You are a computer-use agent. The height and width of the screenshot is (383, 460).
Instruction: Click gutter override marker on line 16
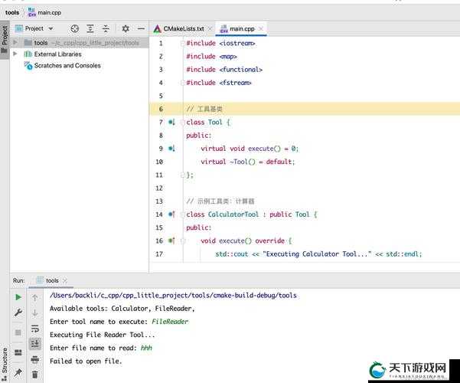coord(172,241)
